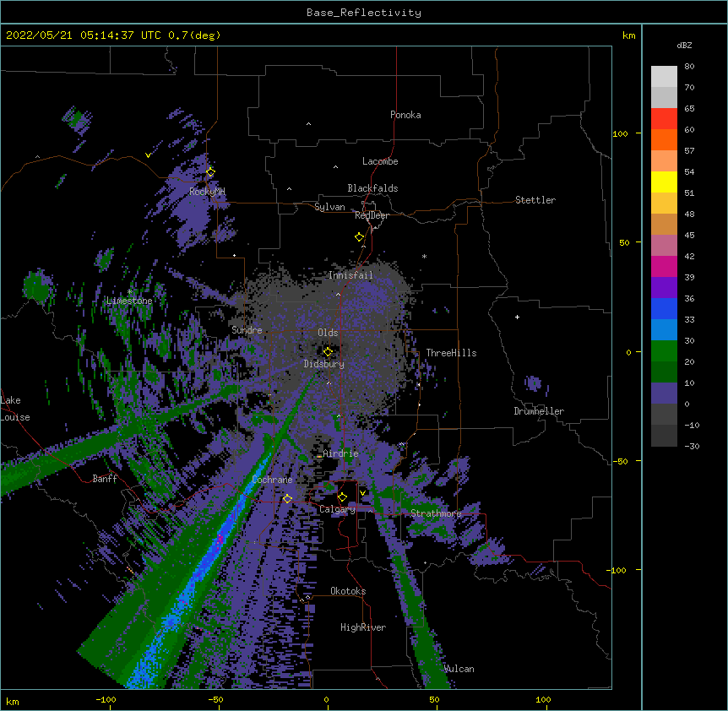Viewport: 728px width, 711px height.
Task: Click the dBZ legend heading
Action: pyautogui.click(x=684, y=46)
